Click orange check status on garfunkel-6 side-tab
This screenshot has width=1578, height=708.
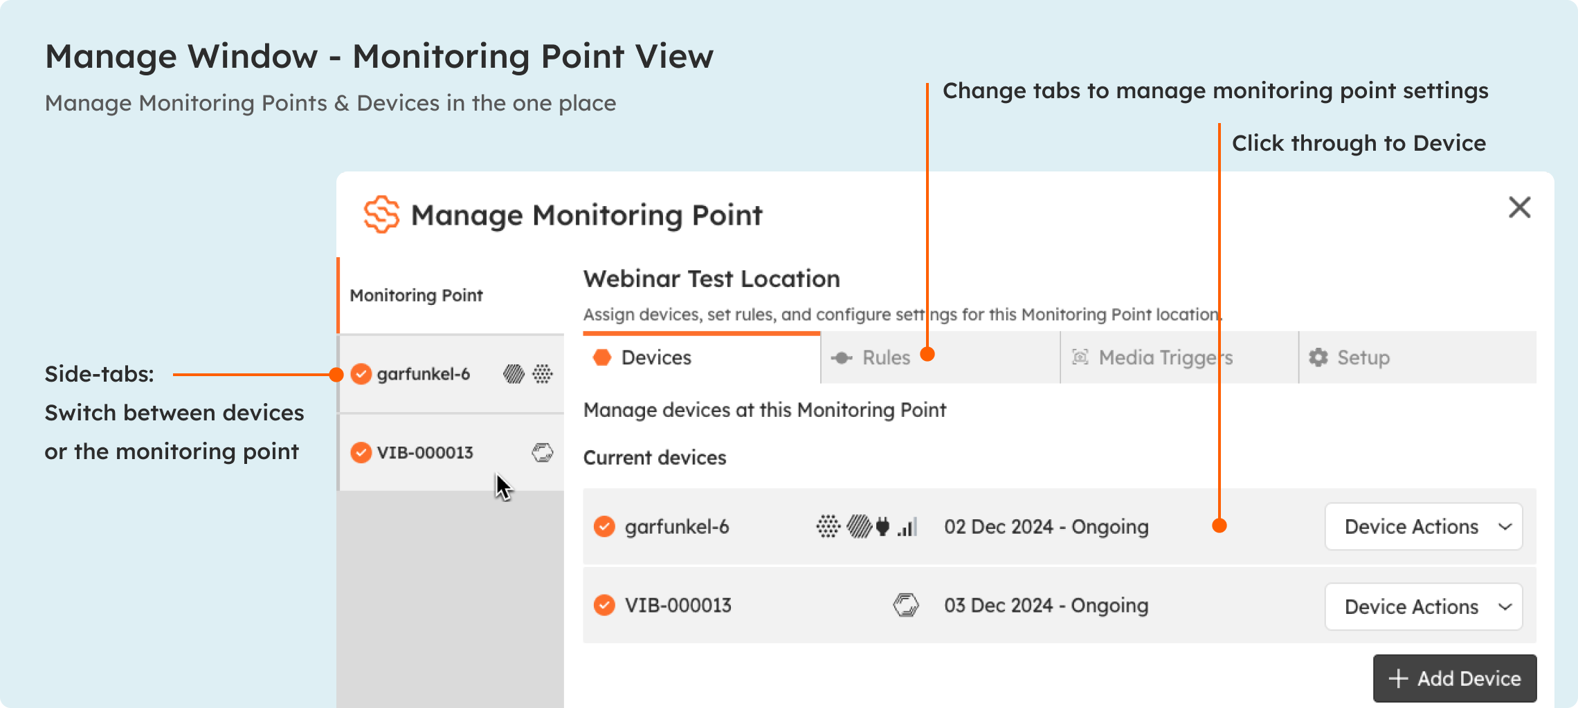361,374
